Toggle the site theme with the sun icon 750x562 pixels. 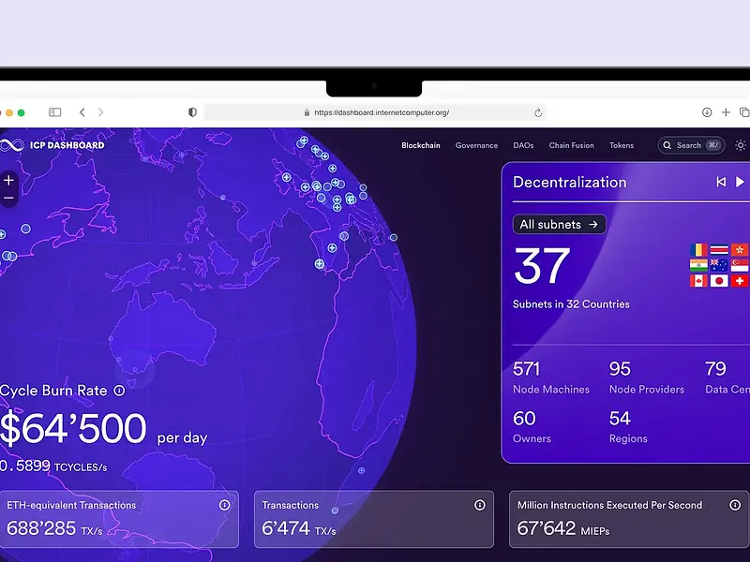[739, 145]
